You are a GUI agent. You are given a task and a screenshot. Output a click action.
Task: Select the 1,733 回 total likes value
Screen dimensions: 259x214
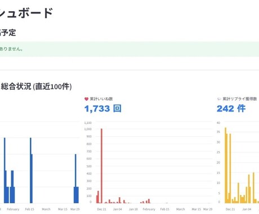pos(103,109)
